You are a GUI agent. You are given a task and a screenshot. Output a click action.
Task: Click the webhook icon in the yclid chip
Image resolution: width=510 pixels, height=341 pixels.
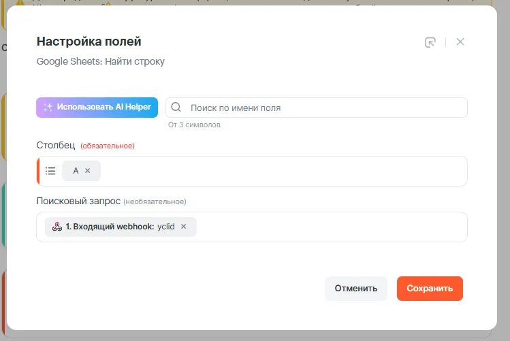pyautogui.click(x=57, y=227)
